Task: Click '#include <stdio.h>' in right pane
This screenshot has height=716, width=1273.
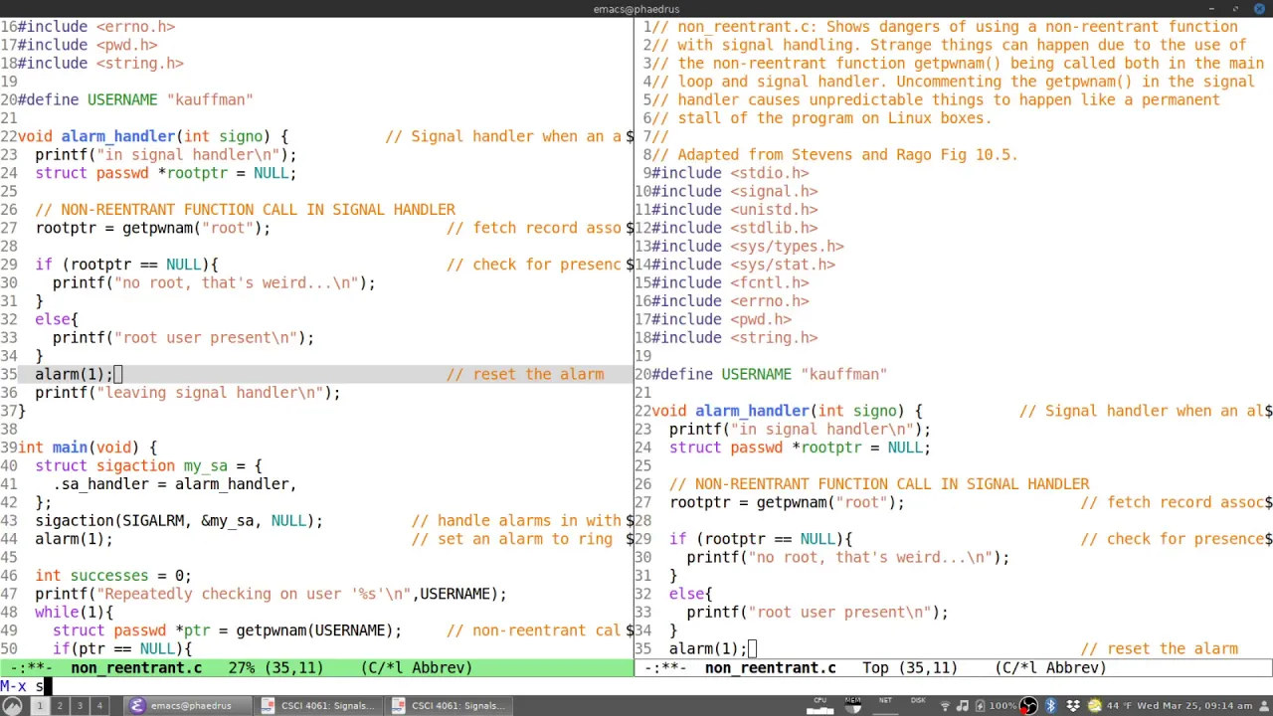Action: [730, 173]
